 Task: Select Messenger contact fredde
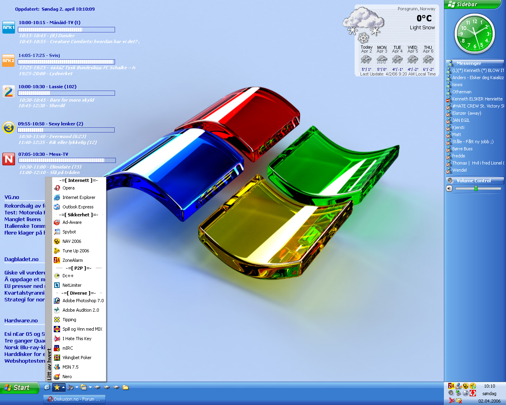pyautogui.click(x=459, y=156)
